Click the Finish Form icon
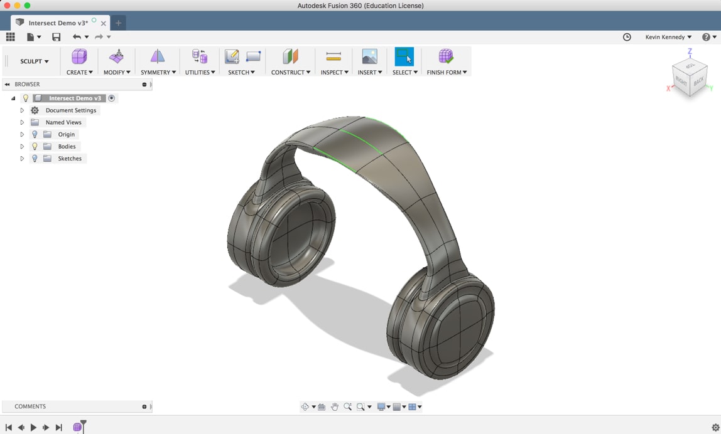 pyautogui.click(x=447, y=57)
